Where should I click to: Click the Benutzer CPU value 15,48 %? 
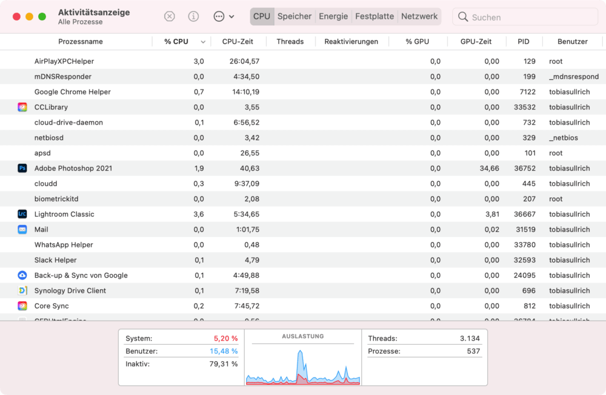(x=224, y=351)
